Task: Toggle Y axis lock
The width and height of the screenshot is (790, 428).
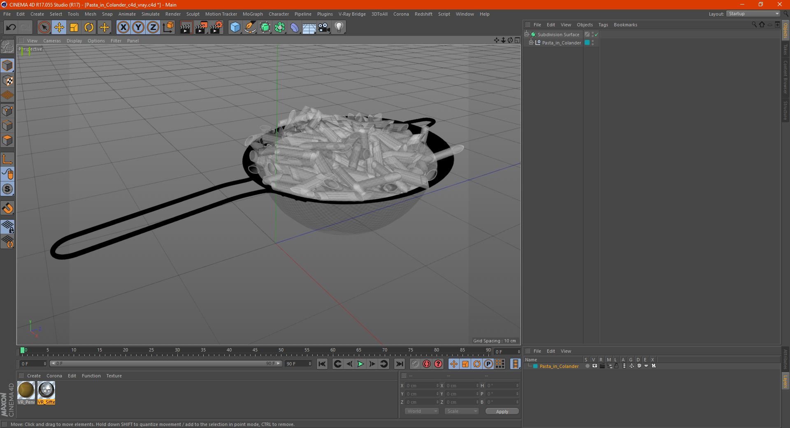Action: (x=138, y=27)
